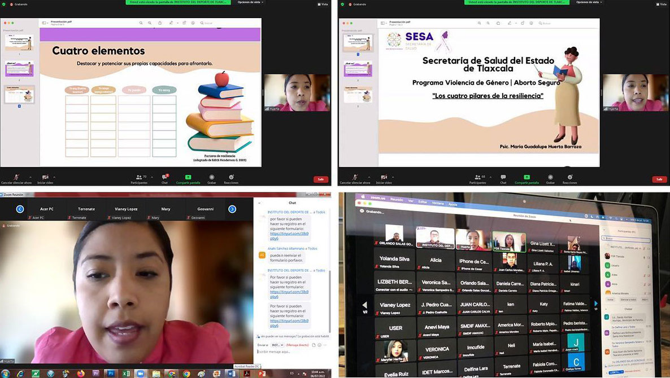This screenshot has width=670, height=378.
Task: Open Excel from Windows taskbar
Action: [x=126, y=373]
